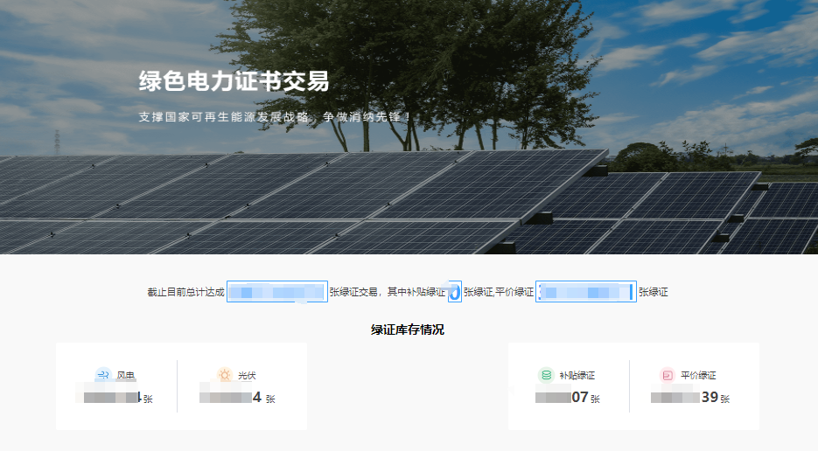This screenshot has height=451, width=818.
Task: Select the 风电 label text
Action: [x=126, y=376]
